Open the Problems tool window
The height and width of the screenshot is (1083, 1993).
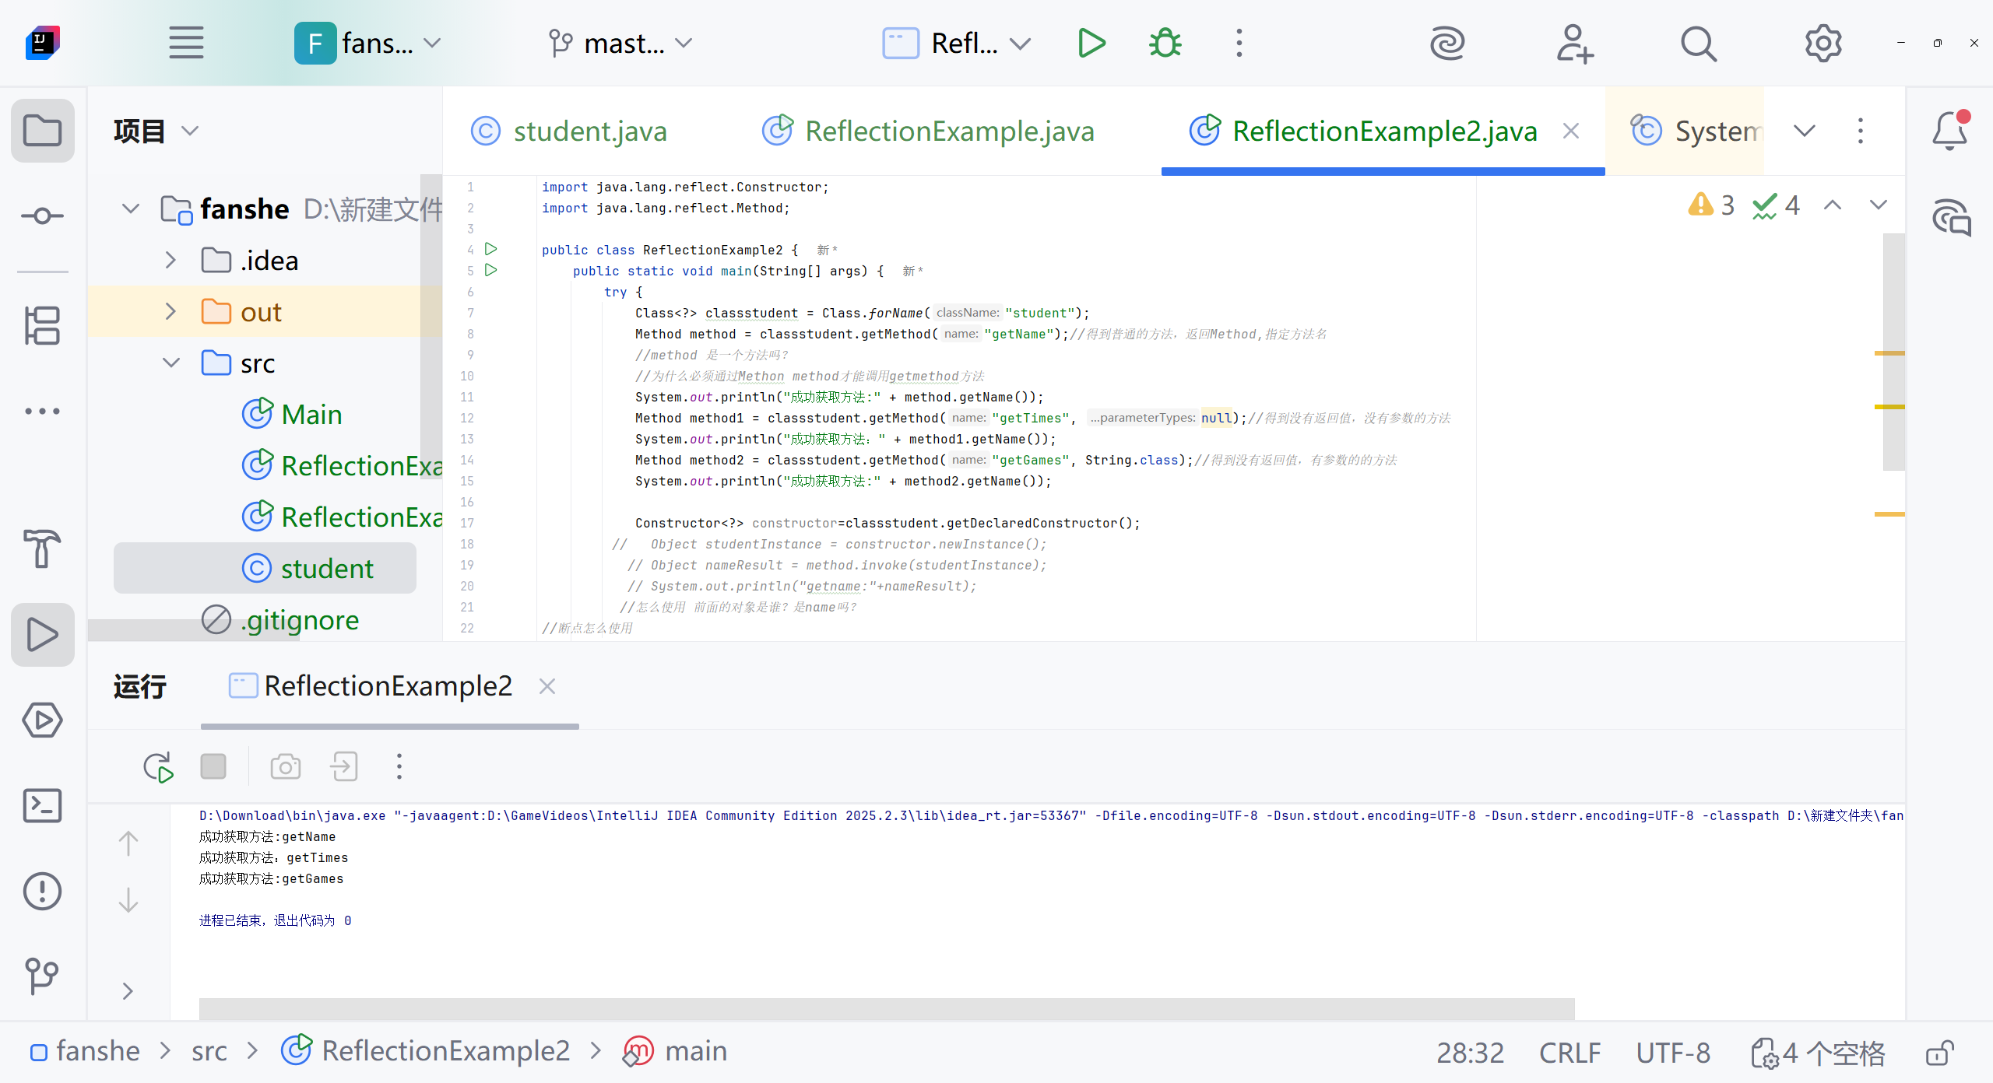pyautogui.click(x=42, y=891)
